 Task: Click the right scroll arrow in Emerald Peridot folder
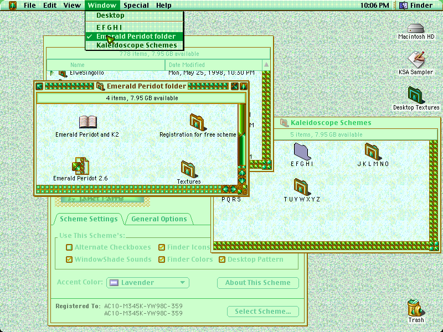point(233,189)
